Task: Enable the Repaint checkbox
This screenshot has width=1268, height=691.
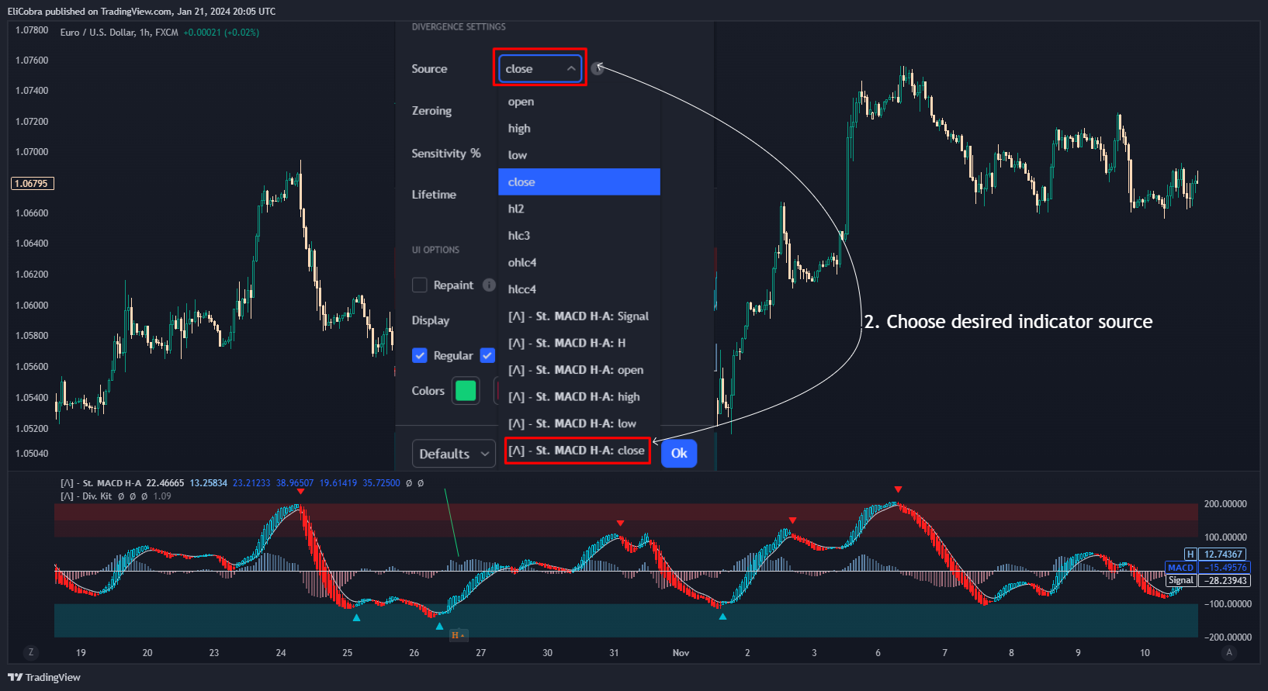Action: 420,285
